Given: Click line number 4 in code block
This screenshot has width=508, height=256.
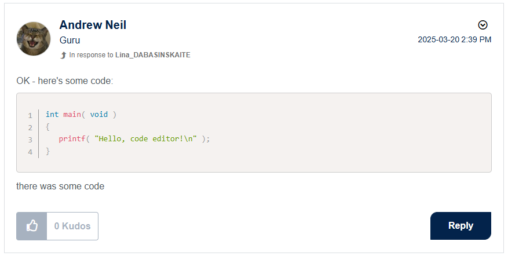Looking at the screenshot, I should pos(30,152).
